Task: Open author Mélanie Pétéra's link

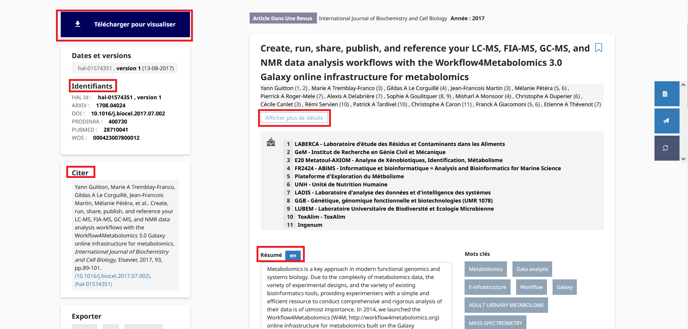Action: pyautogui.click(x=533, y=88)
